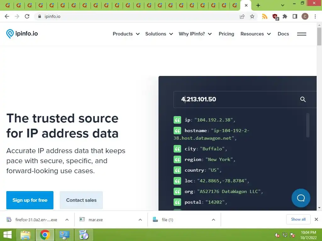Share this page icon in address bar
The height and width of the screenshot is (241, 322).
point(242,16)
